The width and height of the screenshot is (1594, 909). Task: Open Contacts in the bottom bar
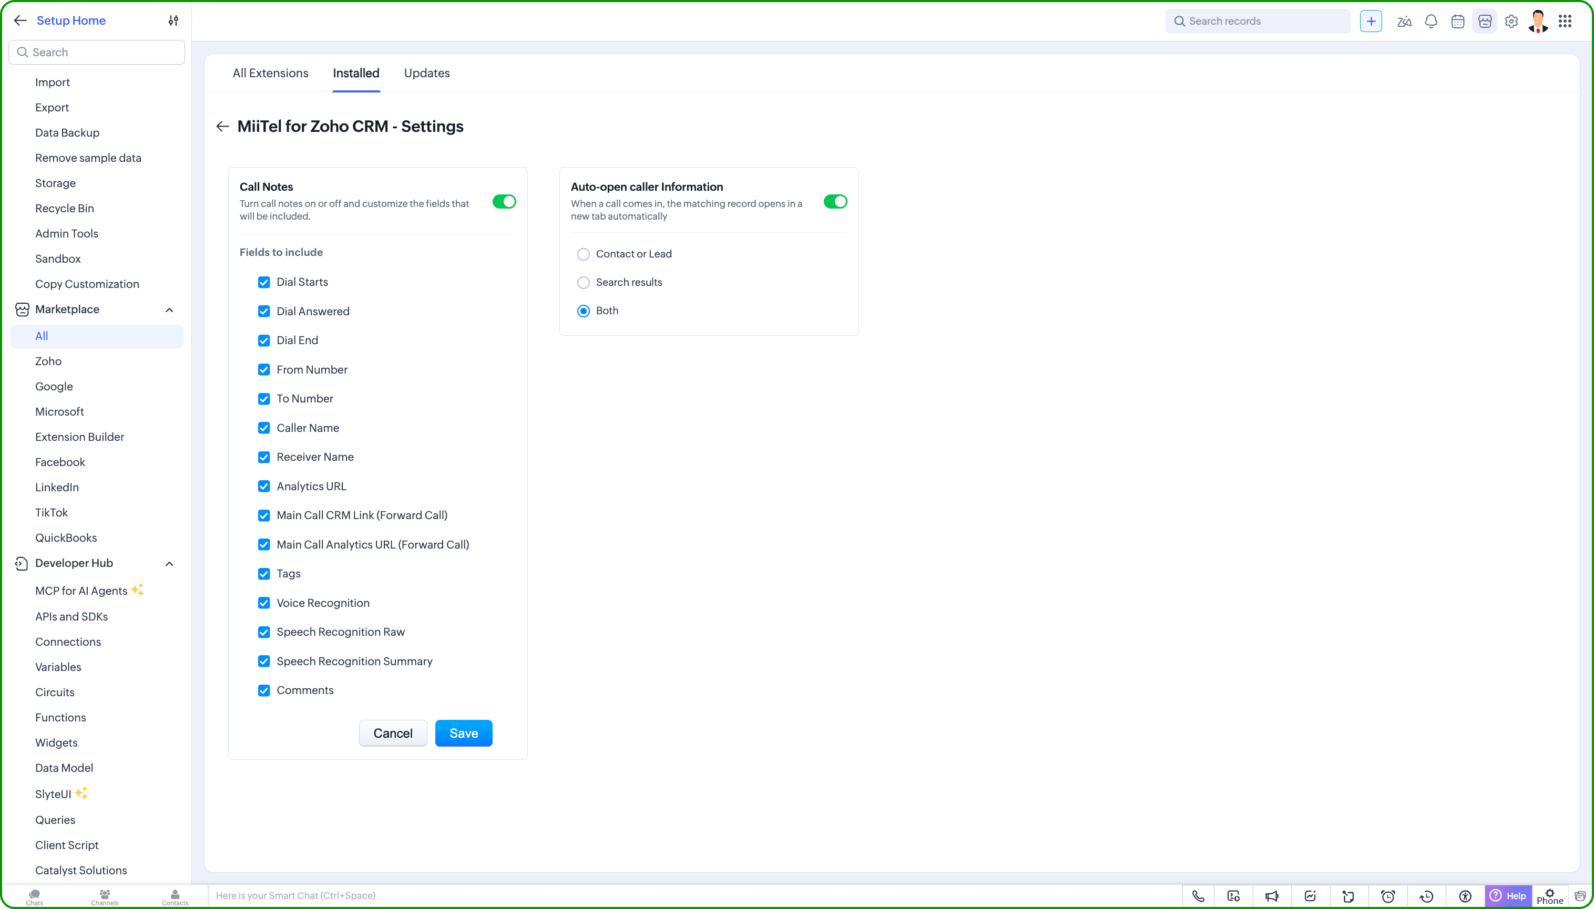(x=175, y=897)
